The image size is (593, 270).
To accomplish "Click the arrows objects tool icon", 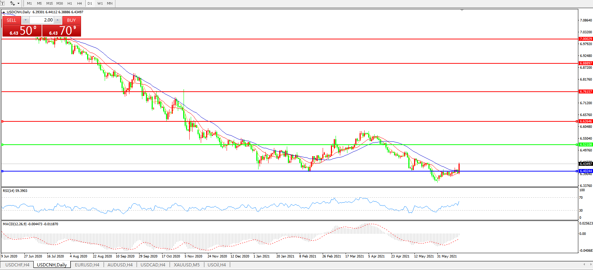I will (x=13, y=3).
